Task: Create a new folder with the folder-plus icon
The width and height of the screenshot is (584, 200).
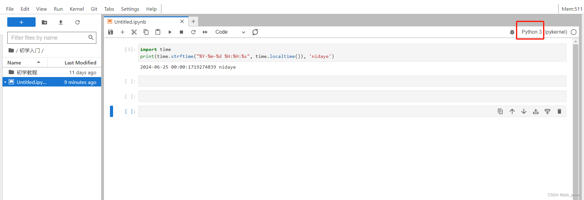Action: point(44,22)
